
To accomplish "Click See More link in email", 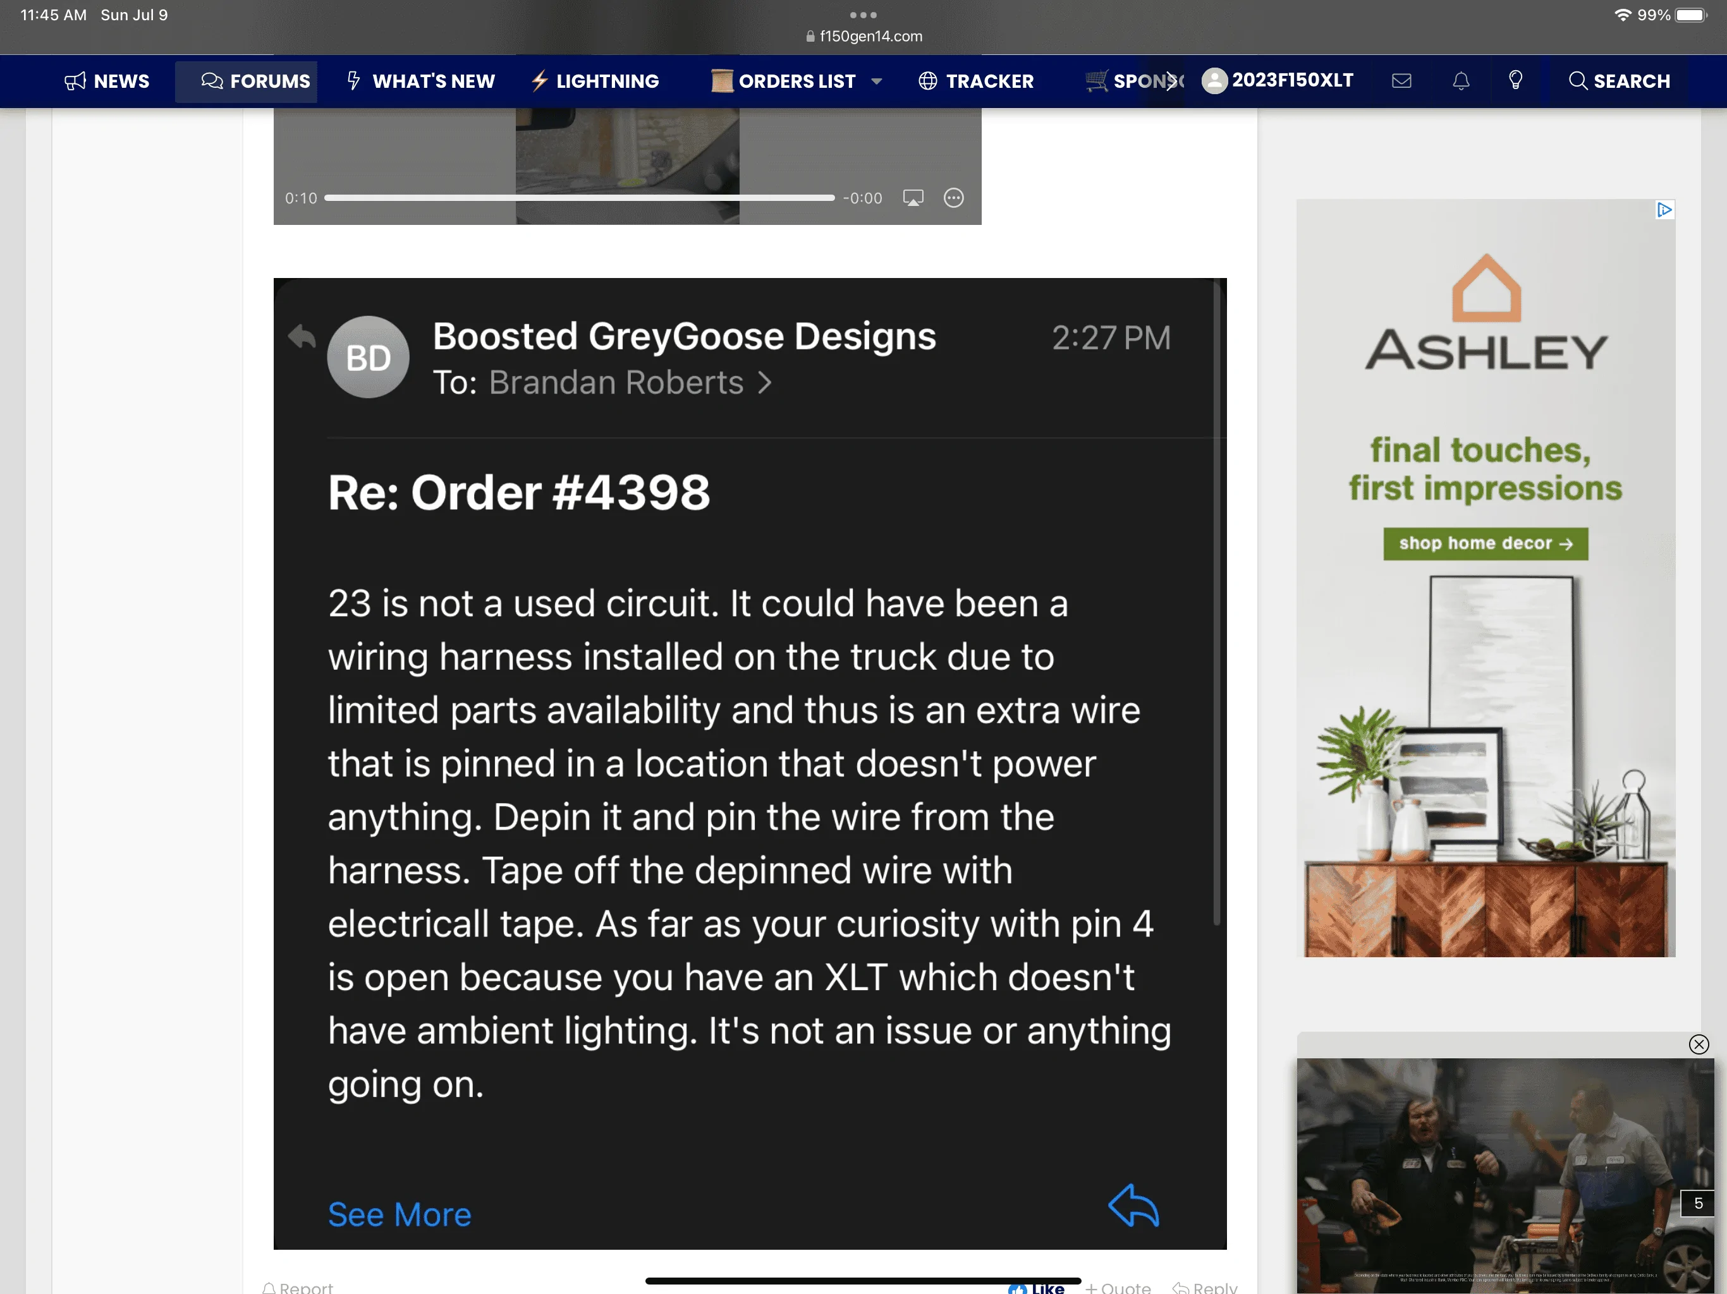I will [399, 1214].
